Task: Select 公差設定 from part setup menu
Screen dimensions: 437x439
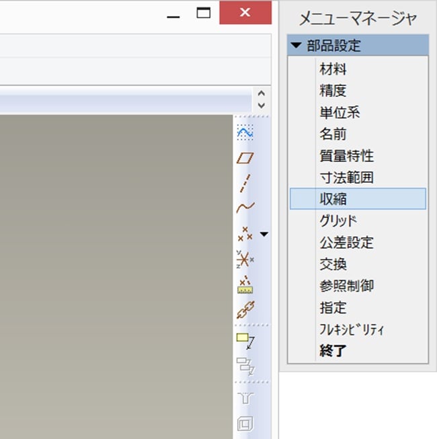Action: (346, 243)
